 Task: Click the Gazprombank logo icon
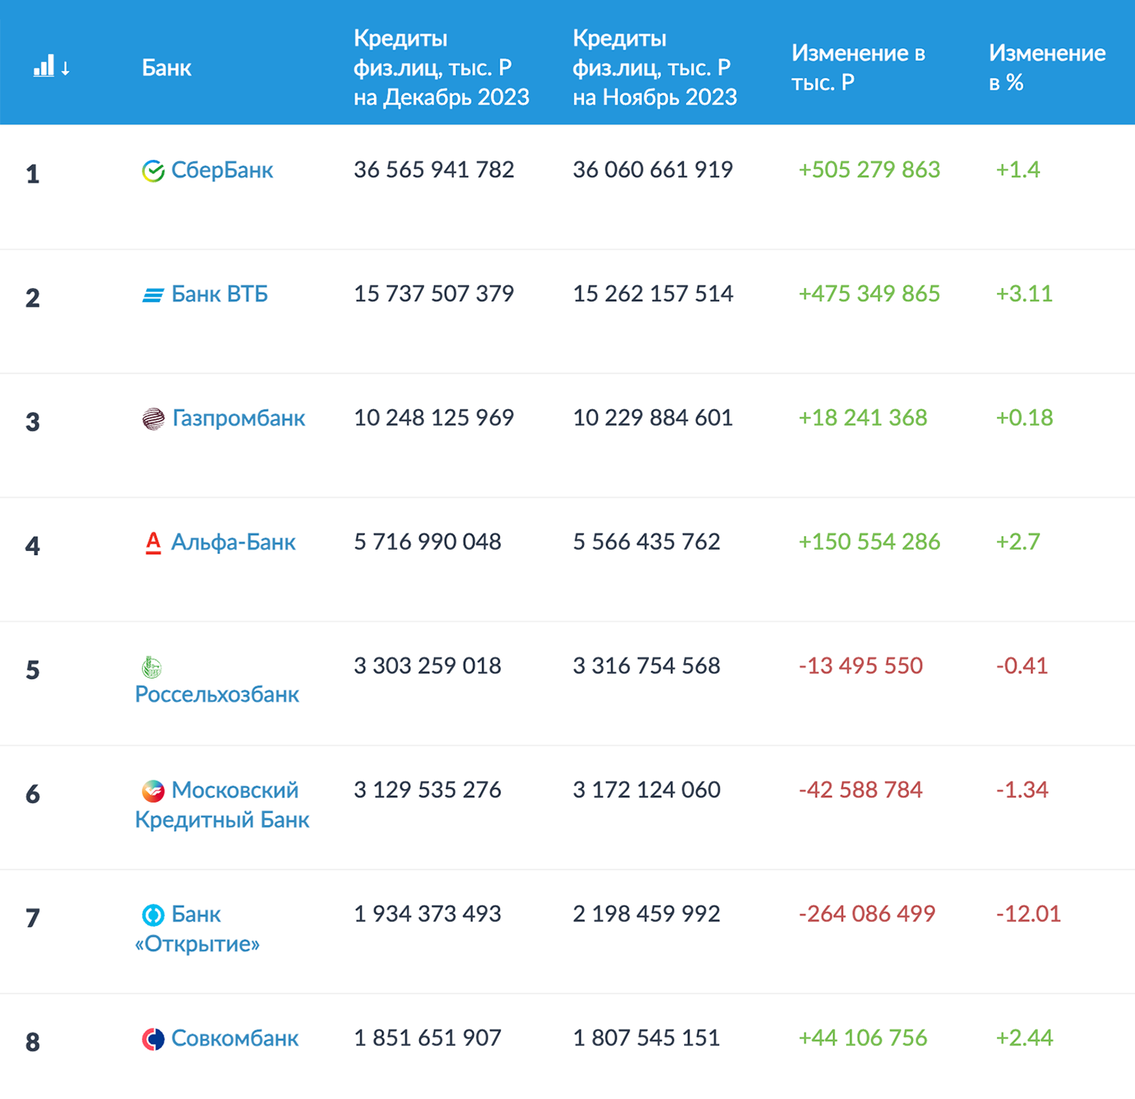(153, 419)
